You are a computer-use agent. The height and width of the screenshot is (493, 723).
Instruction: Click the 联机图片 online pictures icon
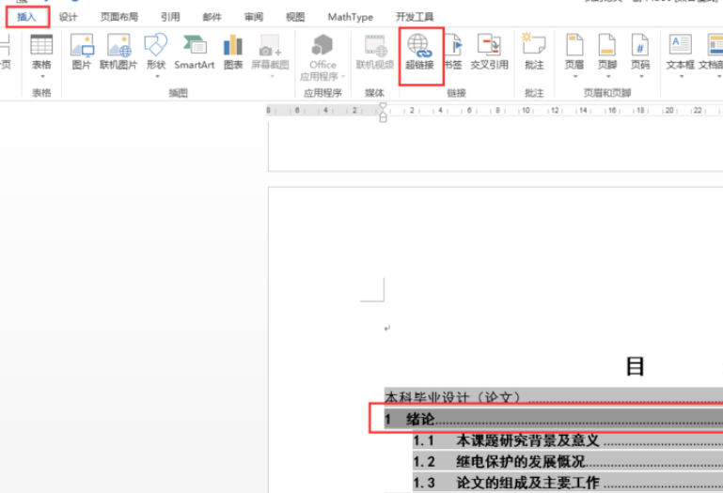coord(118,45)
